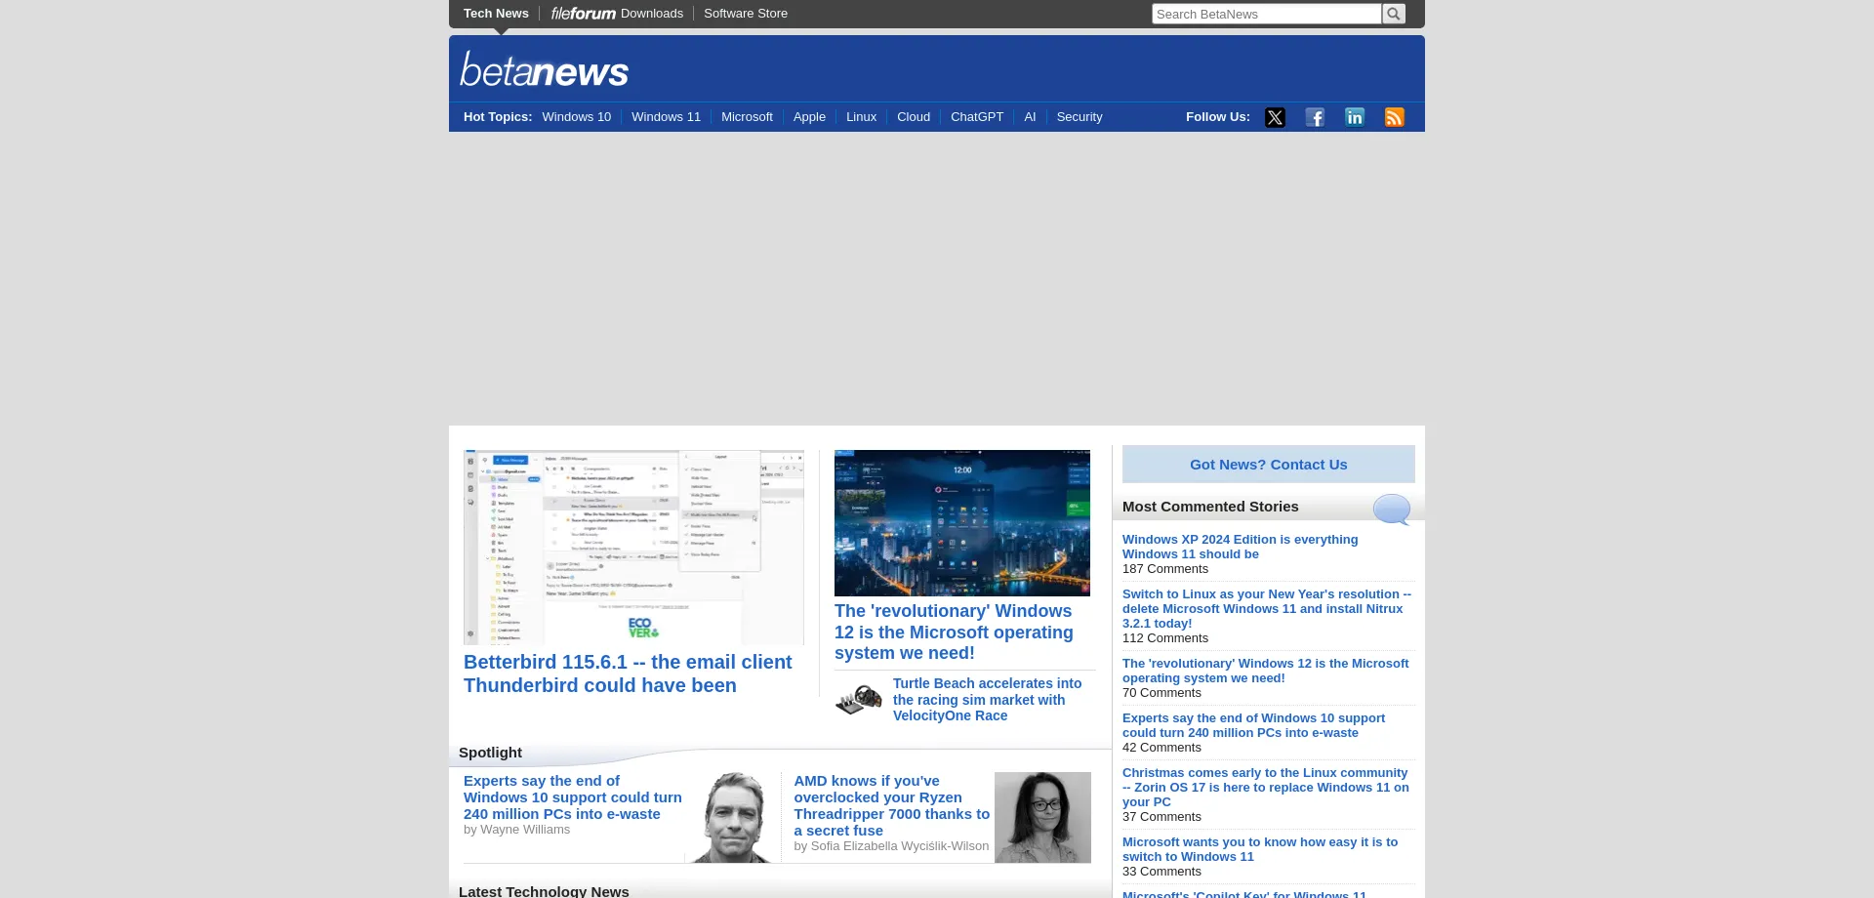Viewport: 1874px width, 898px height.
Task: Open the Windows 10 hot topic
Action: [x=577, y=116]
